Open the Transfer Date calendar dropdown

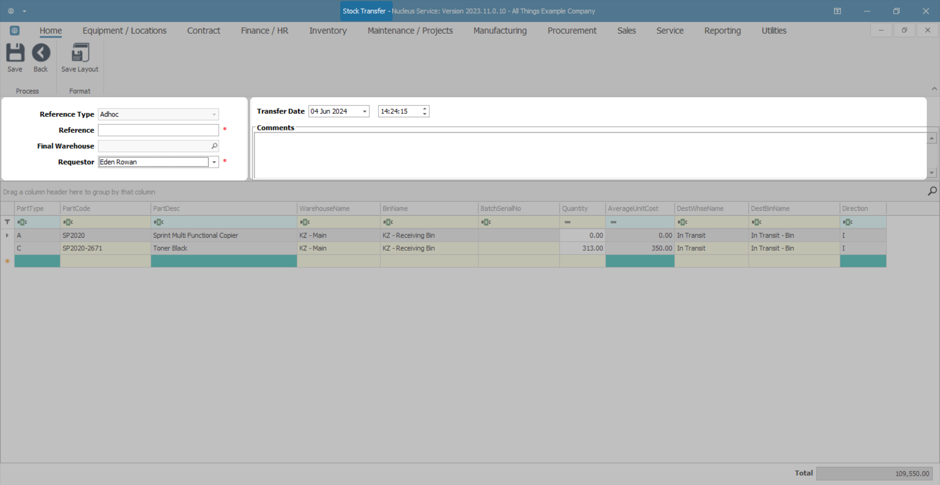pos(365,111)
